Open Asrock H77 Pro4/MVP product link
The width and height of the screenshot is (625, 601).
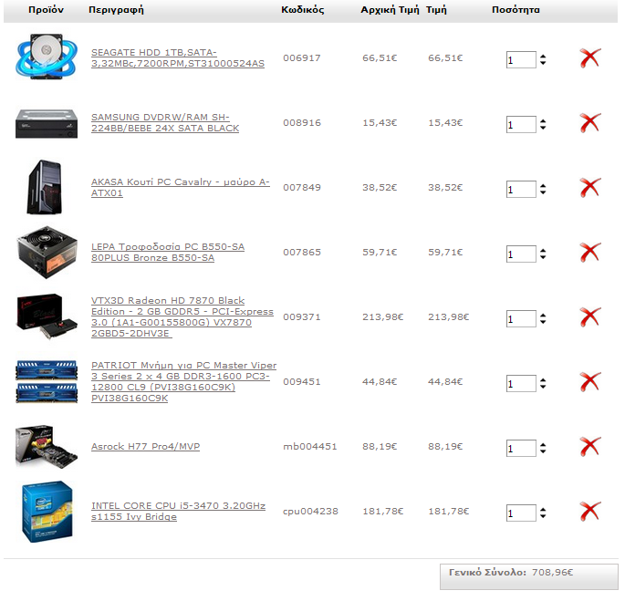[x=145, y=446]
